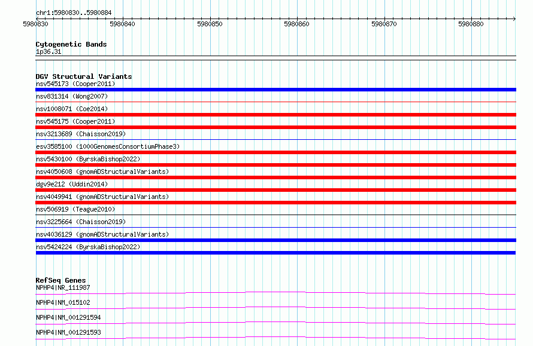Click the chr1:5980830..5980884 region label
Viewport: 533px width, 346px height.
coord(74,13)
